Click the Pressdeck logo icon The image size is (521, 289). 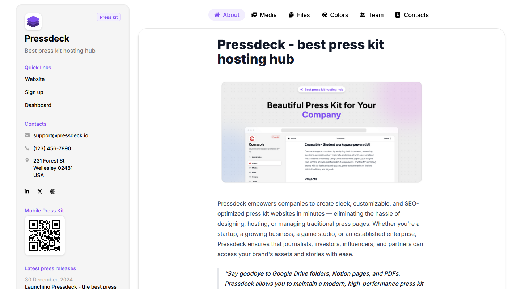click(x=33, y=22)
